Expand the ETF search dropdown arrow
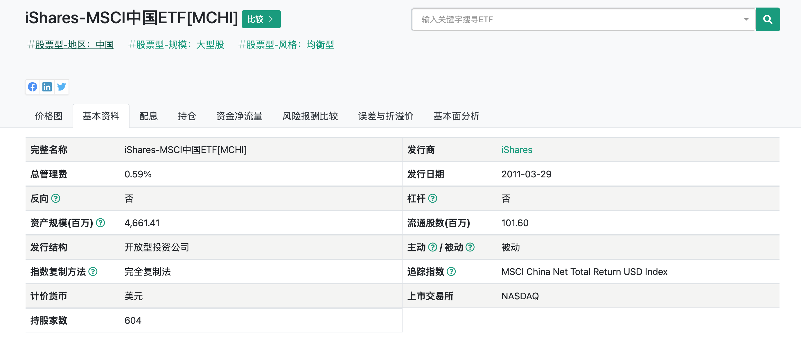This screenshot has height=342, width=801. pyautogui.click(x=746, y=19)
